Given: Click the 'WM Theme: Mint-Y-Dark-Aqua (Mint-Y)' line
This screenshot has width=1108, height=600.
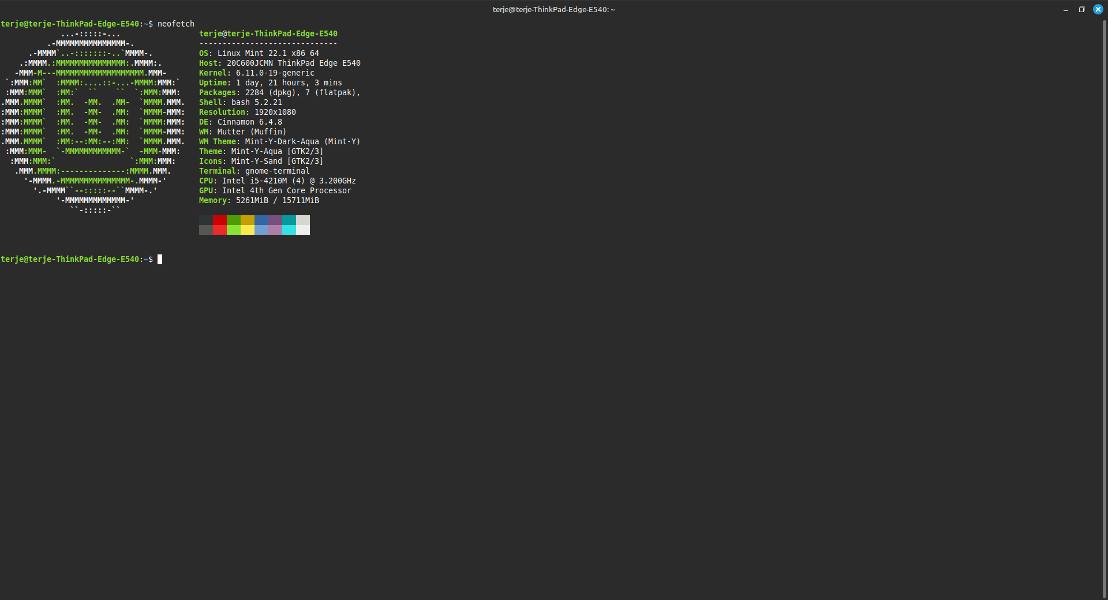Looking at the screenshot, I should click(x=280, y=142).
